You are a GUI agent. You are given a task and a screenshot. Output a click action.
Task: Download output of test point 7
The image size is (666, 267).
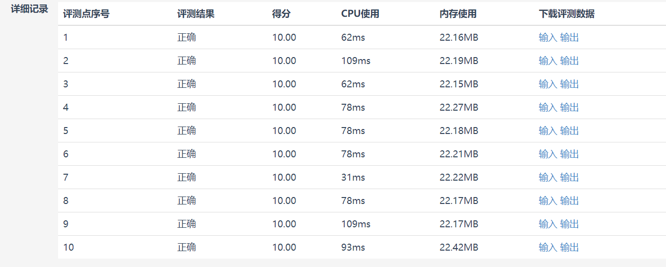[570, 178]
